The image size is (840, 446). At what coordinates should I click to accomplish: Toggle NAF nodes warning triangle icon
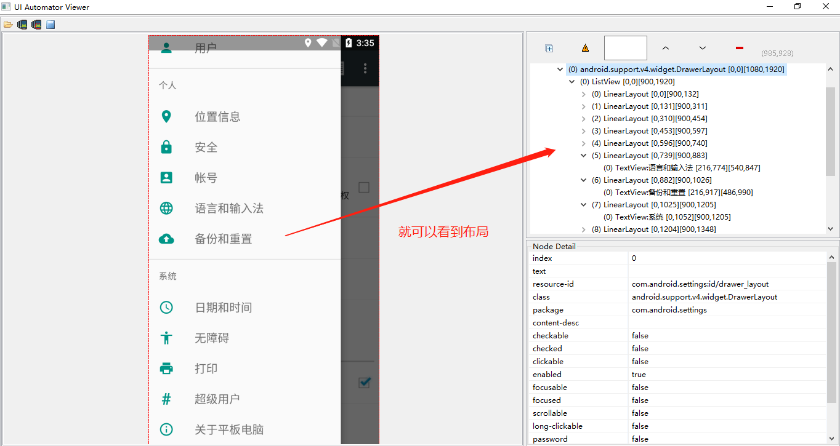pos(585,48)
